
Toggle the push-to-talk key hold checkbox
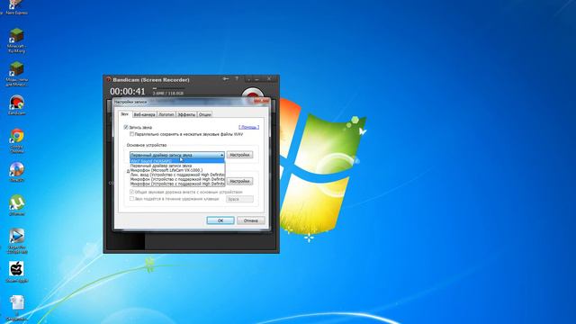point(132,199)
